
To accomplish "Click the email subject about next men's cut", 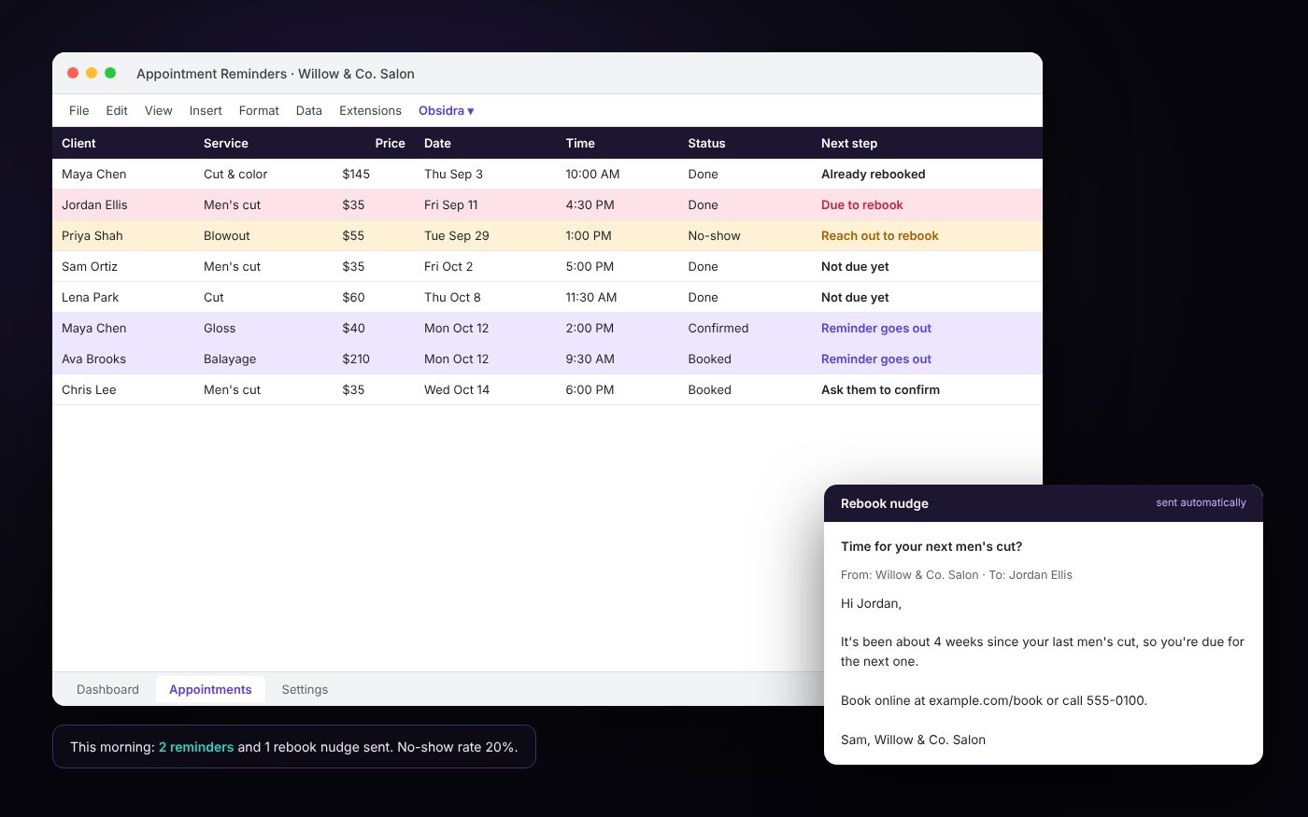I will 931,546.
